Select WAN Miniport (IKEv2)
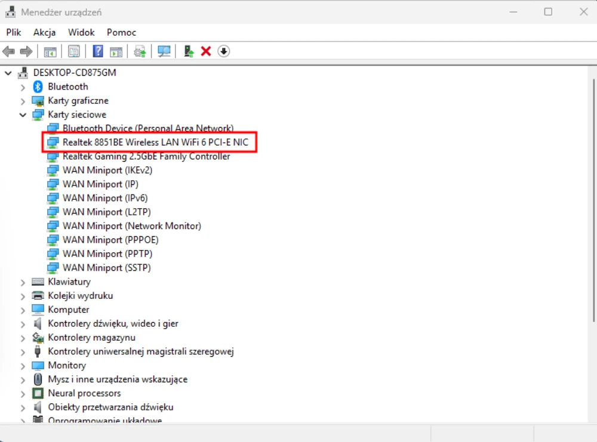 [x=107, y=170]
